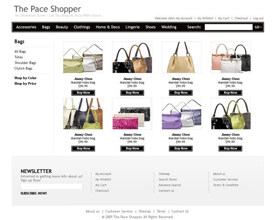Image resolution: width=275 pixels, height=220 pixels.
Task: Select Totes in the Bags sidebar
Action: (19, 57)
